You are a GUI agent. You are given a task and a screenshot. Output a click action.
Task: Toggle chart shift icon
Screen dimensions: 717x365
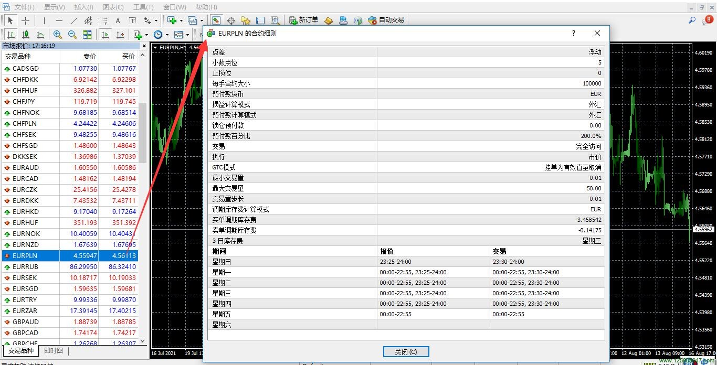120,35
